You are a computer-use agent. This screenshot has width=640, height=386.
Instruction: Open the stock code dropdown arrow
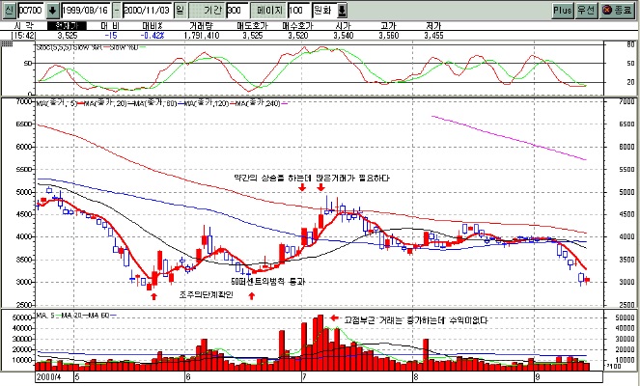[52, 11]
